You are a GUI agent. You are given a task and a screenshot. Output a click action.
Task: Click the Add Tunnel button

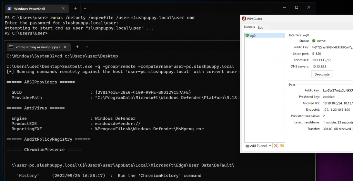(x=256, y=146)
